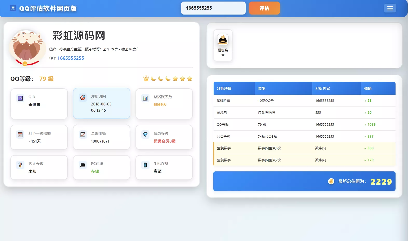Click the 最终总估值为 2229 total banner
The image size is (408, 241).
point(304,181)
